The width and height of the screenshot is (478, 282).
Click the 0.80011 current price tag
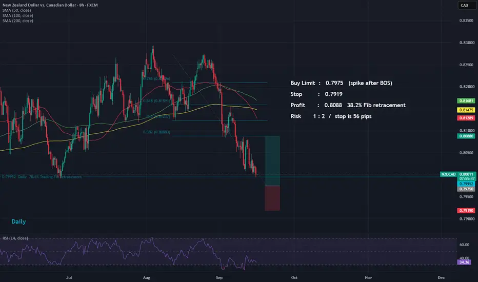[x=466, y=174]
